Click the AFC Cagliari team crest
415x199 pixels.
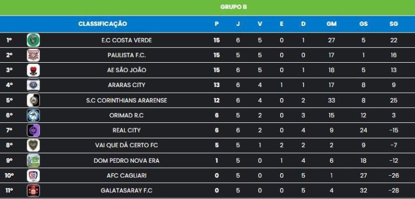pos(33,176)
